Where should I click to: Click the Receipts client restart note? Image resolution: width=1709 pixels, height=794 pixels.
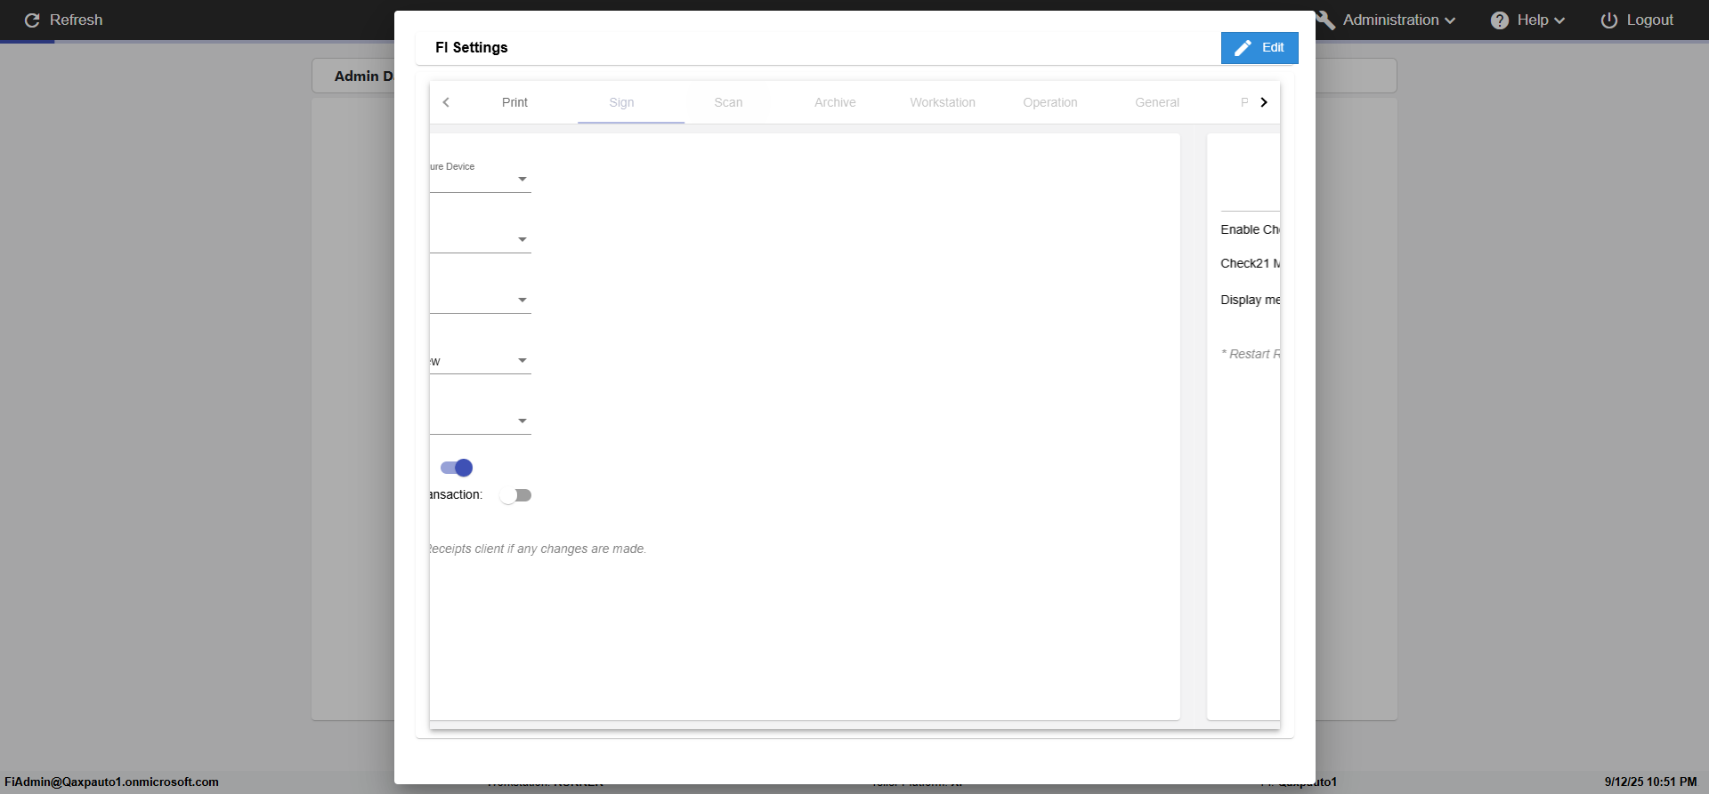(538, 549)
